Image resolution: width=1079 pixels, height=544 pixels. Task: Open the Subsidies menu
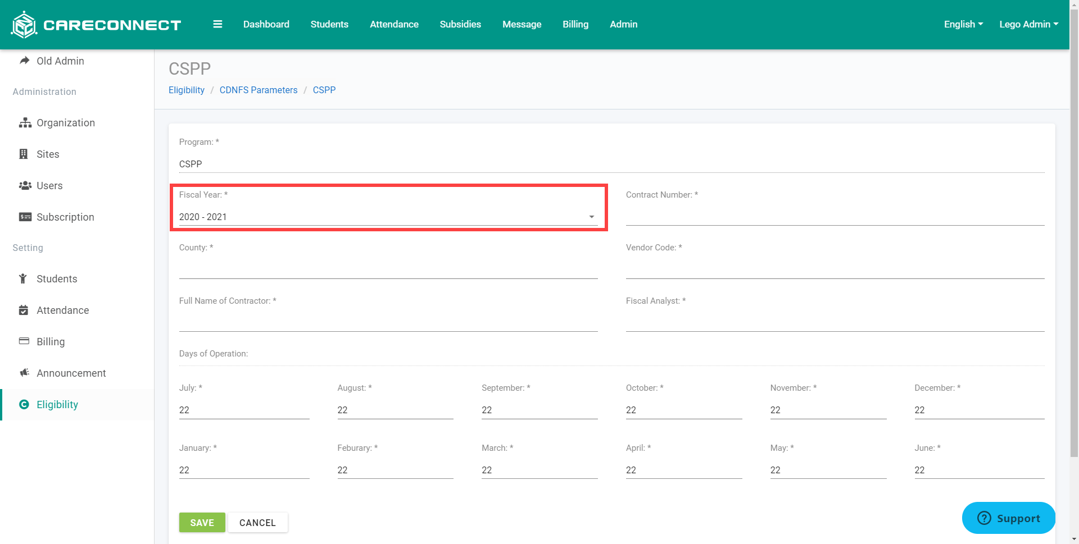460,24
